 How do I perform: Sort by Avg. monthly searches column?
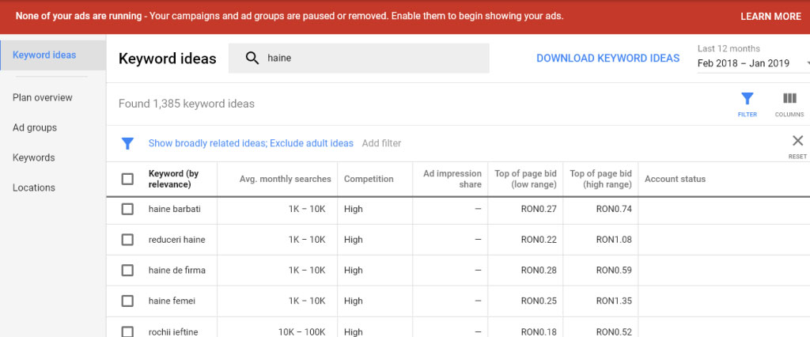point(285,179)
